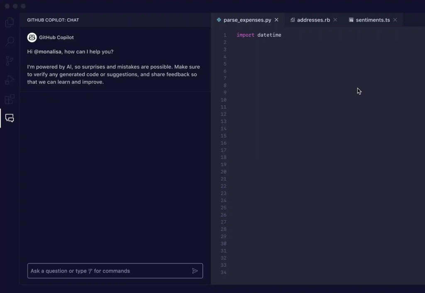Click the 'GITHUB COPILOT: CHAT' panel title
Screen dimensions: 425x293
point(53,20)
